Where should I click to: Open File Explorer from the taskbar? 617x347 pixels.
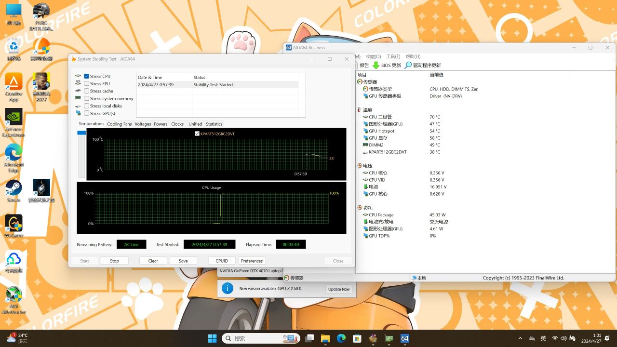point(325,338)
